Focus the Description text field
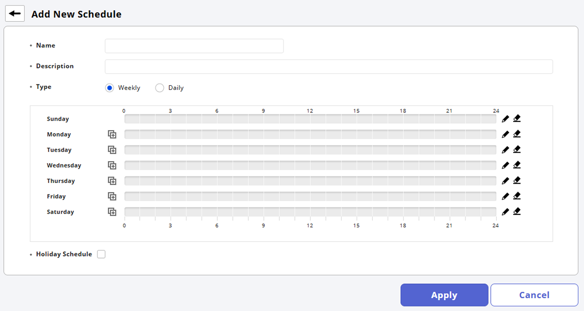Image resolution: width=584 pixels, height=311 pixels. [x=329, y=67]
